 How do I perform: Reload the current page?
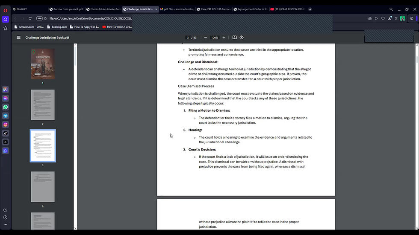[30, 18]
